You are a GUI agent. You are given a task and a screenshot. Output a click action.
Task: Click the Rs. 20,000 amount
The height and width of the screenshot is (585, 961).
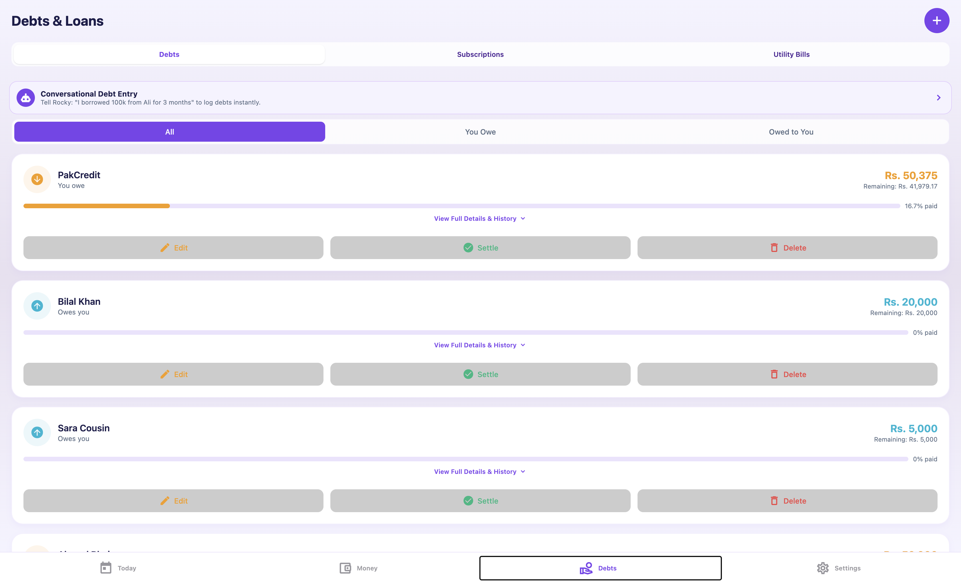pos(910,302)
